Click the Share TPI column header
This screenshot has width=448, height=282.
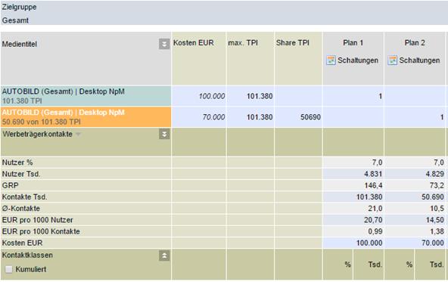[293, 43]
